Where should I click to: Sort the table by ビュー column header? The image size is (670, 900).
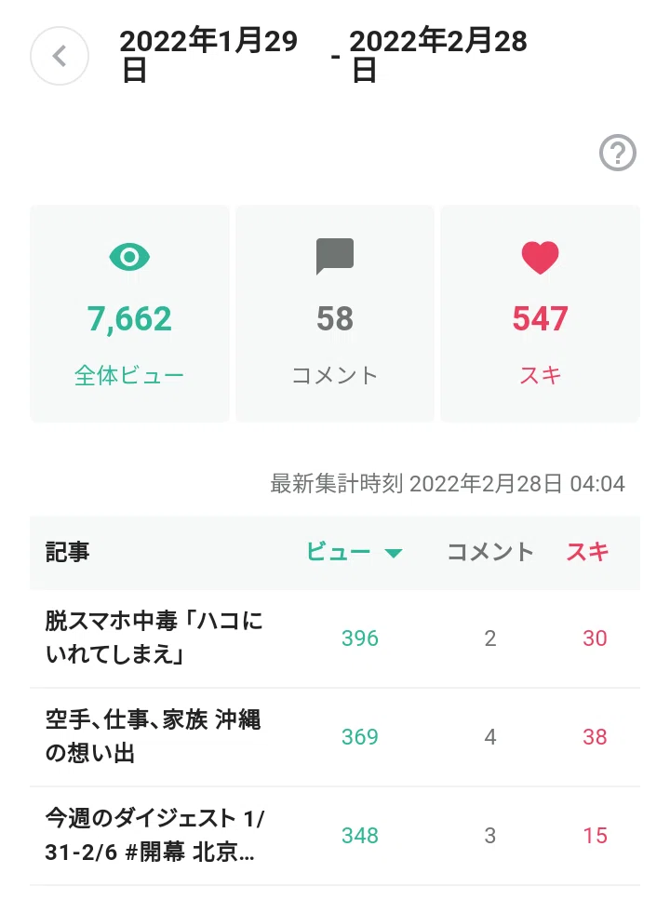[x=338, y=552]
